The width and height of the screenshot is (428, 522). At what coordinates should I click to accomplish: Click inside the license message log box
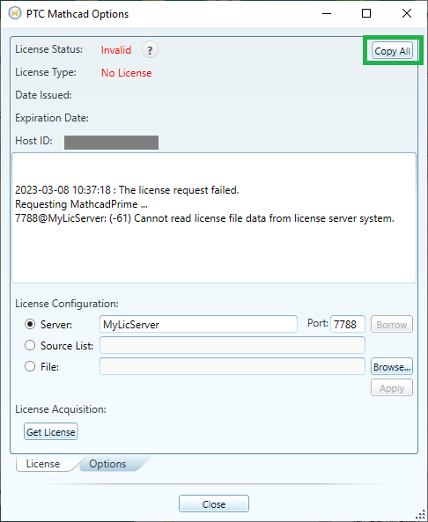tap(214, 218)
